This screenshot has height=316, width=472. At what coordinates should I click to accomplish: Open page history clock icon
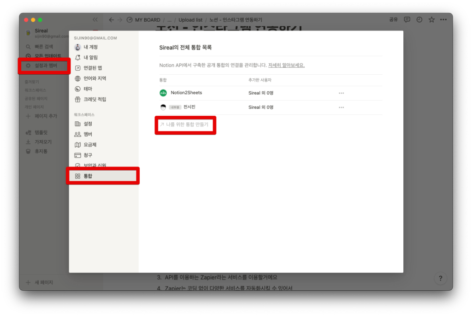point(419,19)
